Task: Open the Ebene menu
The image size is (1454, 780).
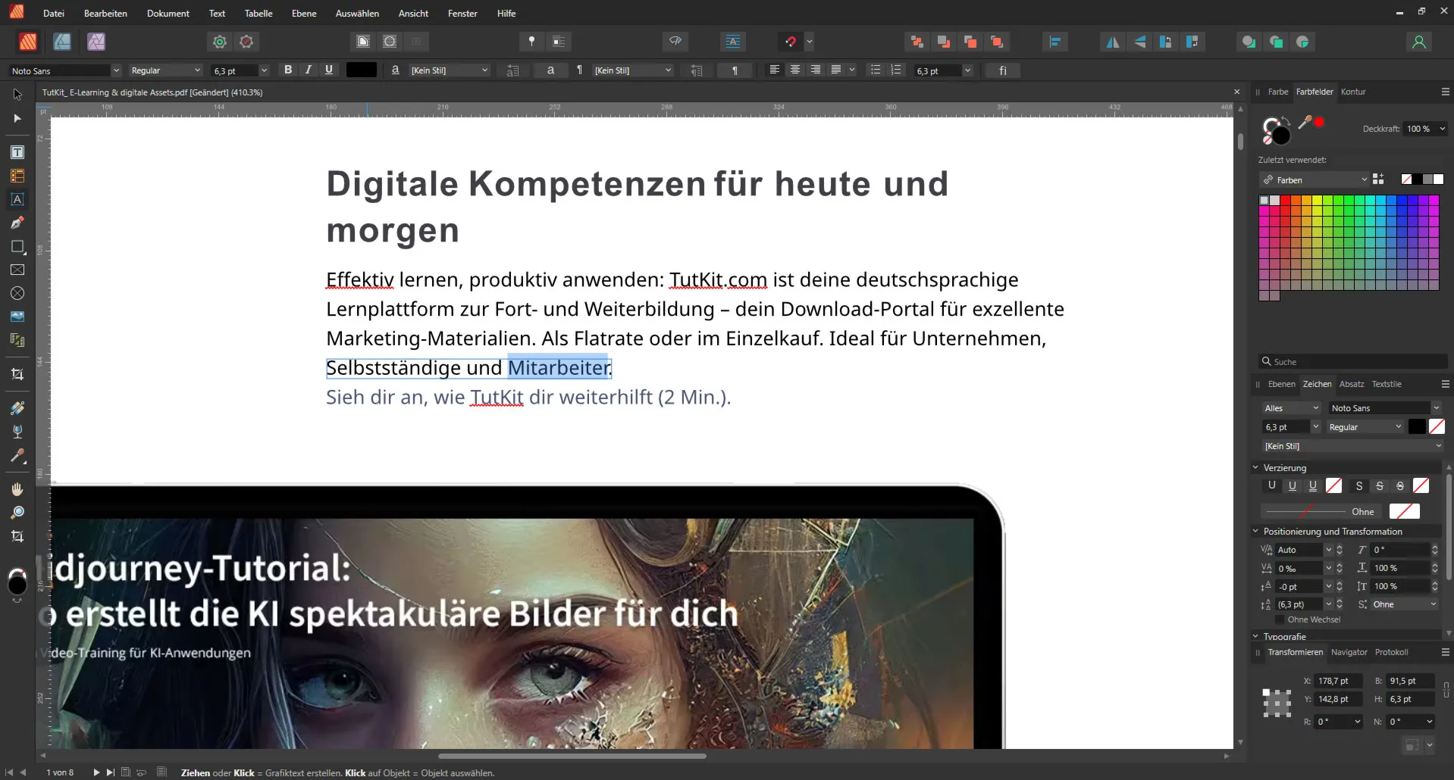Action: click(x=304, y=13)
